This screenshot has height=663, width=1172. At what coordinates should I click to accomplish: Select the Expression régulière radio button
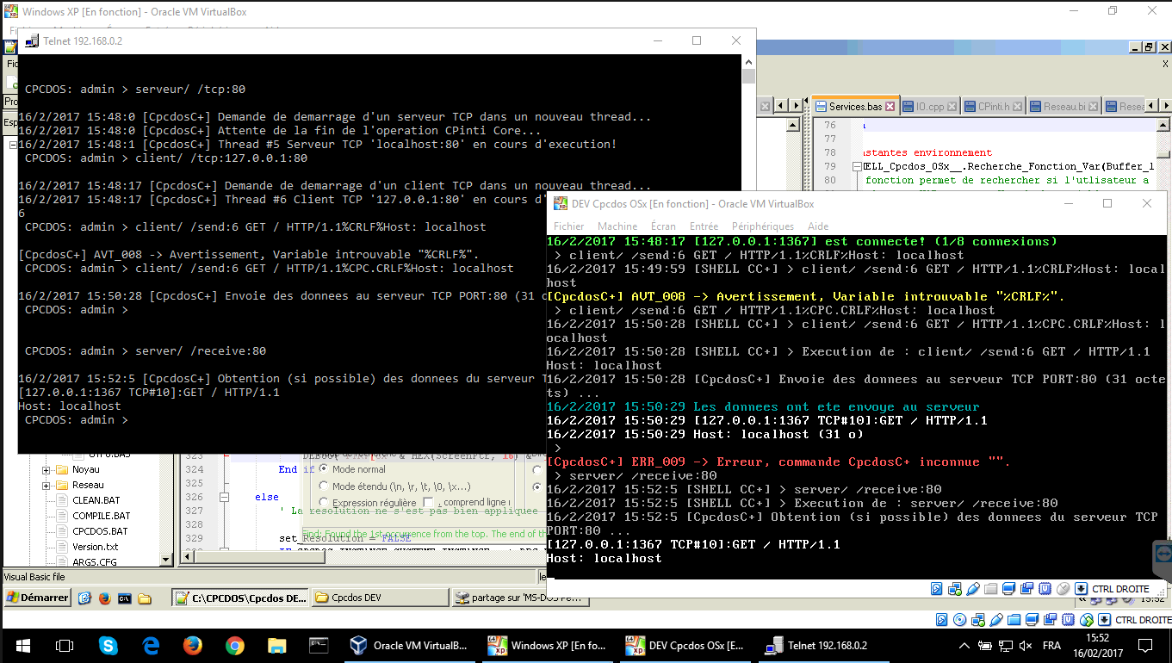click(x=324, y=502)
